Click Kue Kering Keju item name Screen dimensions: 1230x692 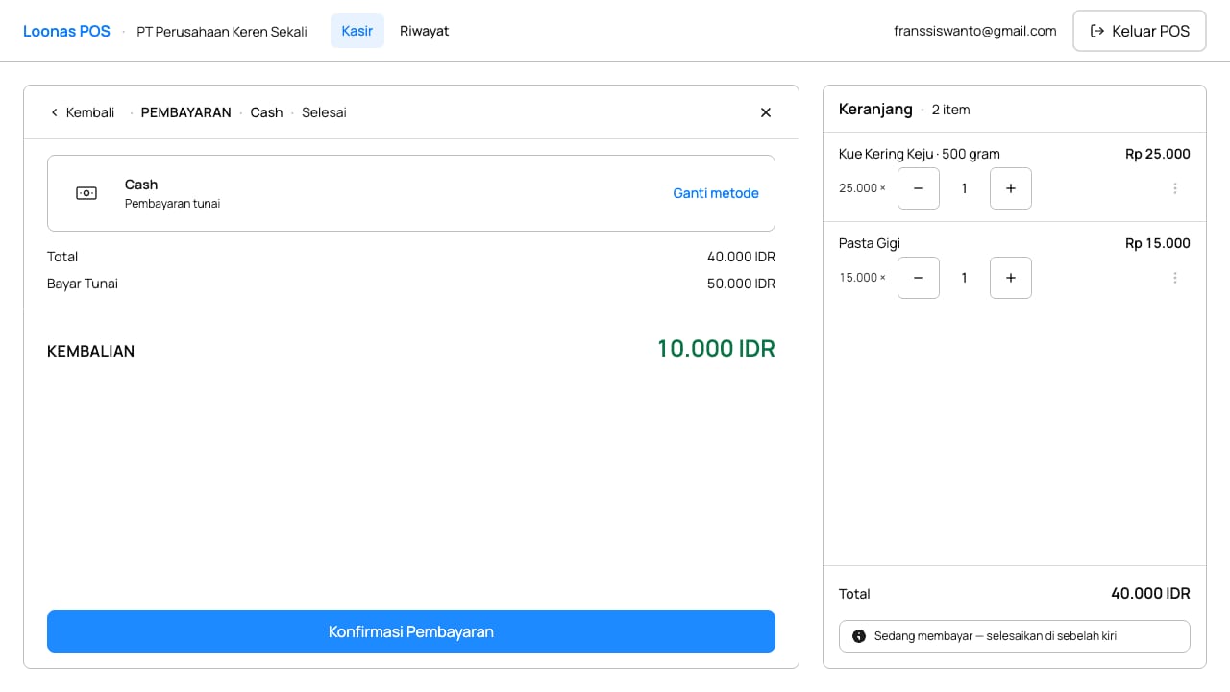(920, 154)
